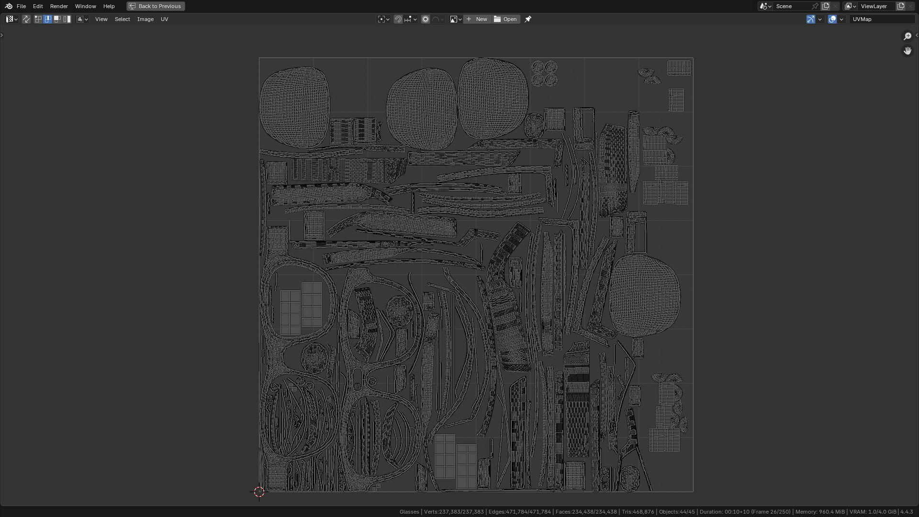Select vertex selection mode icon
919x517 pixels.
coord(38,19)
